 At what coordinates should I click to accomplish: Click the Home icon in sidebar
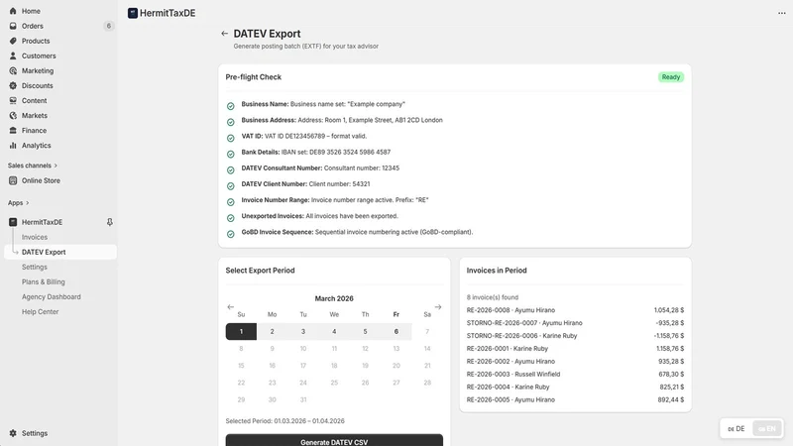[13, 11]
